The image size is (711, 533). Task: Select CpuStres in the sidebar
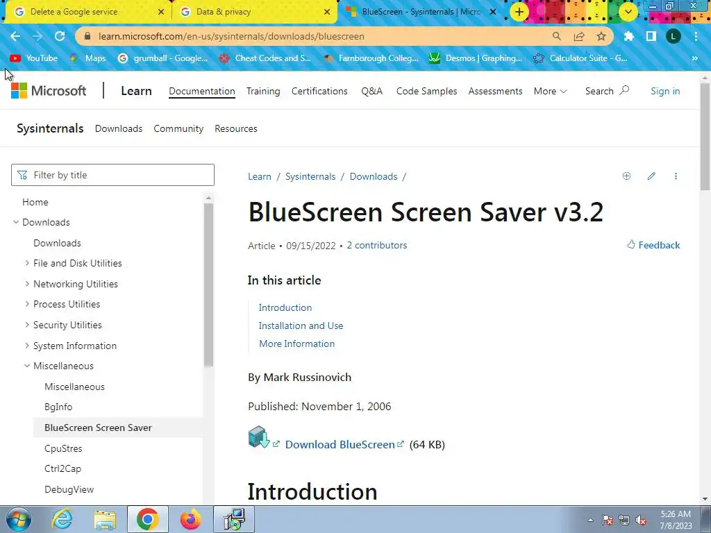tap(63, 448)
